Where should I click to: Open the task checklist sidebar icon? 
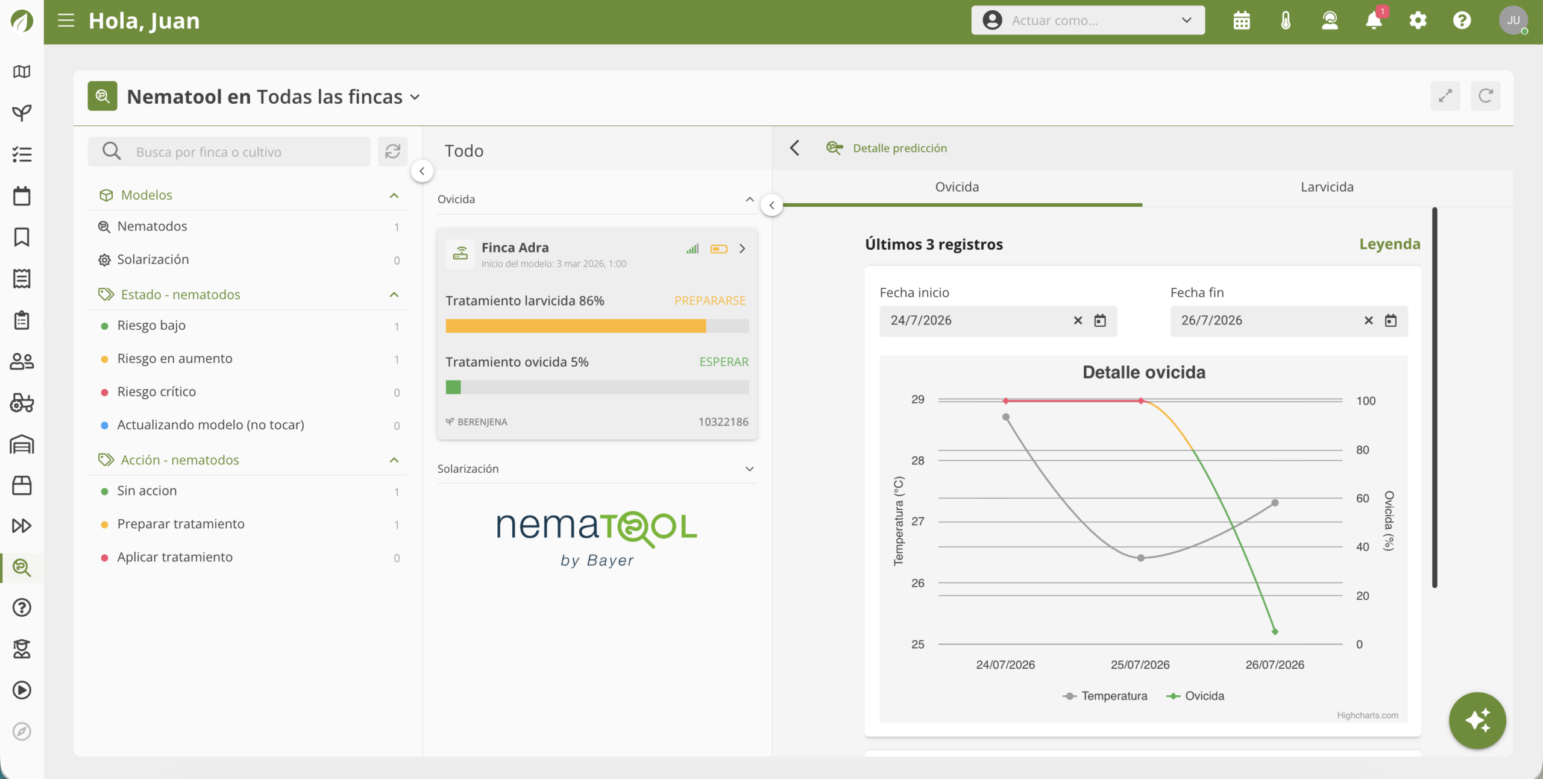click(x=22, y=154)
